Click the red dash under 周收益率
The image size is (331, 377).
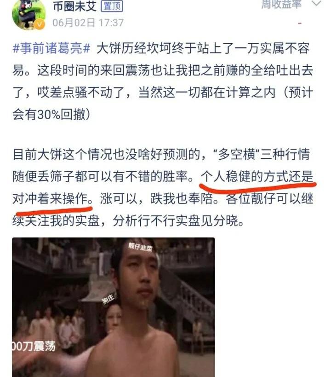click(x=300, y=23)
